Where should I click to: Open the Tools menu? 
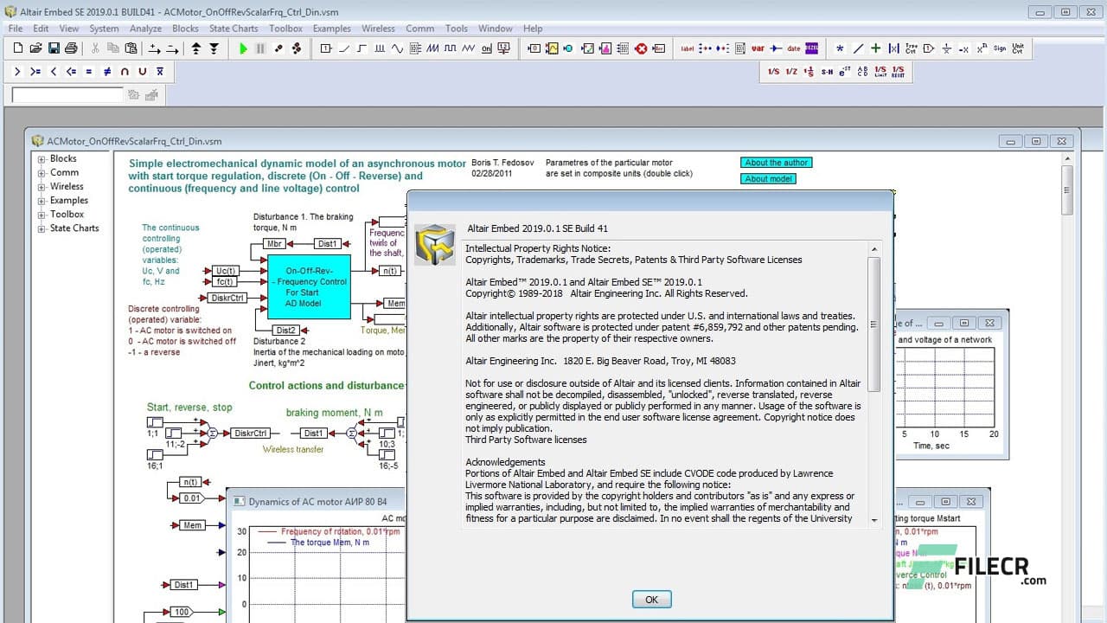pyautogui.click(x=457, y=28)
